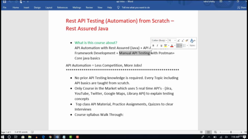Click the Word icon in taskbar
This screenshot has width=248, height=139.
click(x=57, y=137)
